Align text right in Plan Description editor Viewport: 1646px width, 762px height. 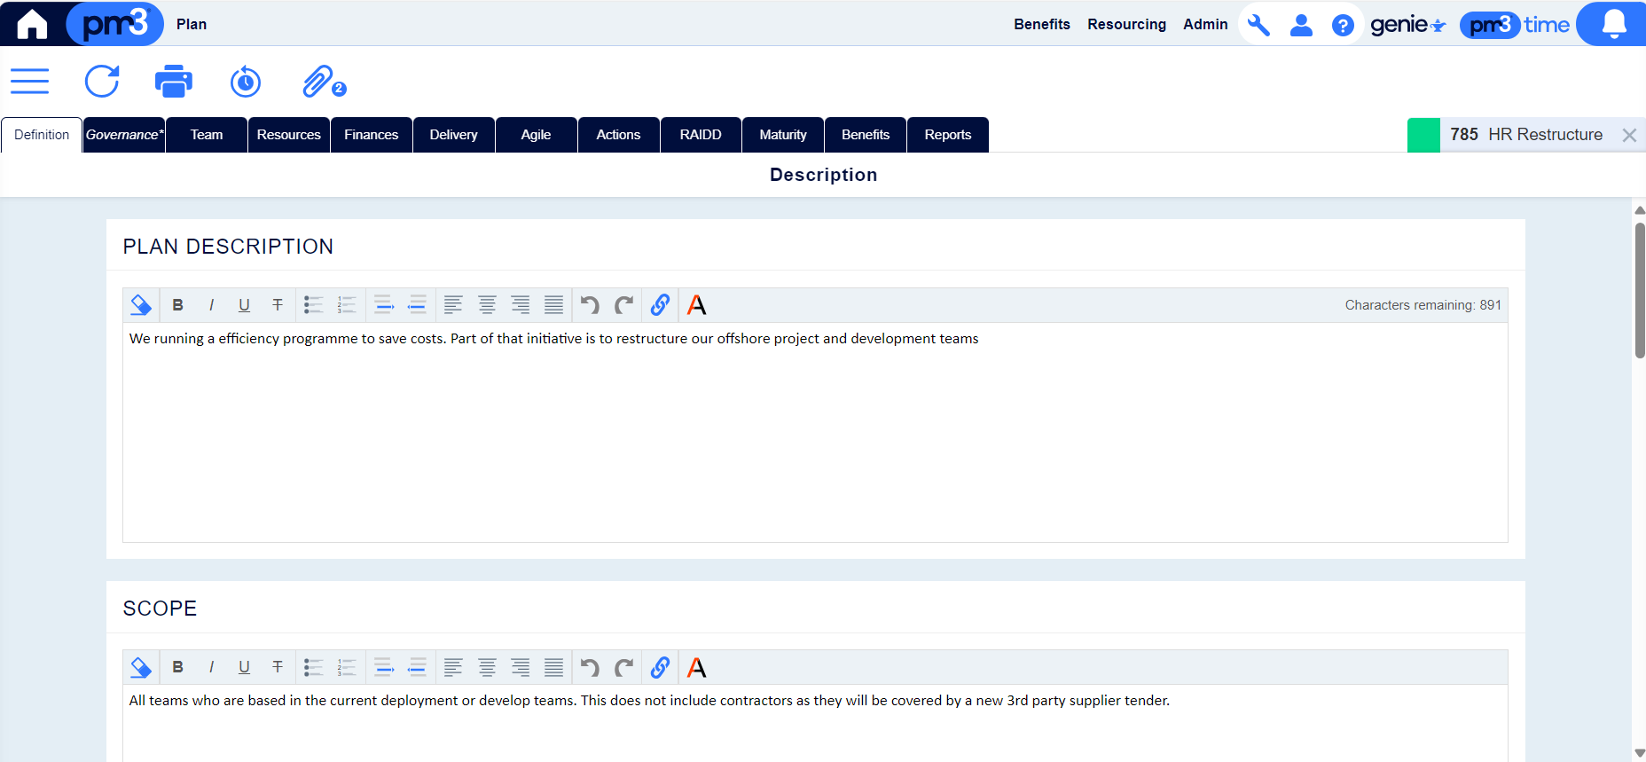[x=521, y=305]
